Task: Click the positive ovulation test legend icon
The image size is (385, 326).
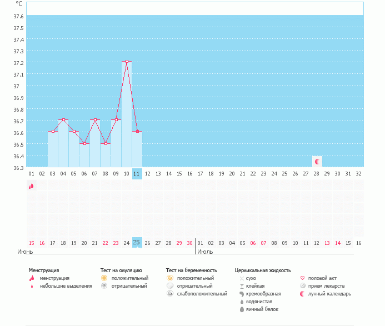Action: (x=104, y=278)
